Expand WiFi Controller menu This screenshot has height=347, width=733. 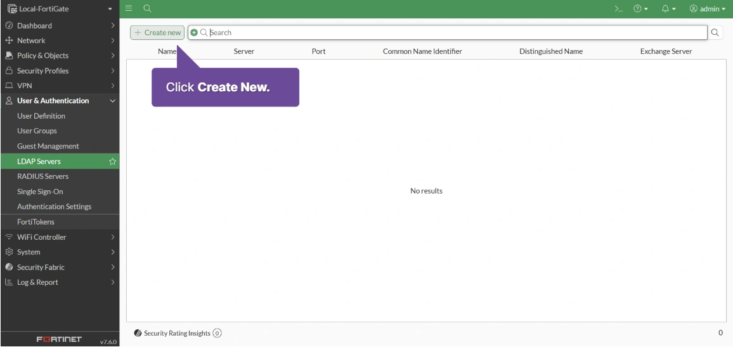click(60, 237)
